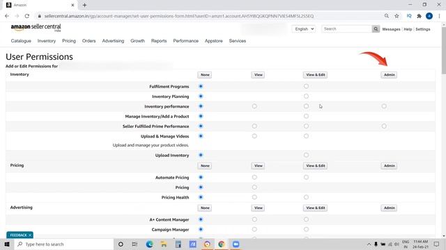Open the Extensions puzzle-piece menu
446x250 pixels.
pos(420,16)
